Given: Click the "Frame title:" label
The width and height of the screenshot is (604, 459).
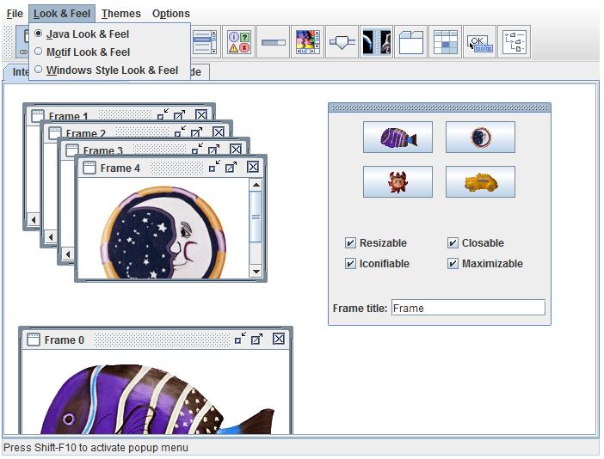Looking at the screenshot, I should (x=360, y=309).
